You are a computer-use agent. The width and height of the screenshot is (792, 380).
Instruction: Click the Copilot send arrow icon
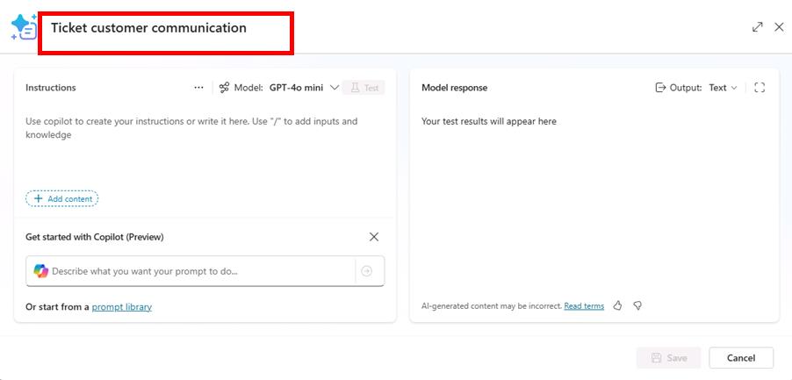[x=367, y=271]
